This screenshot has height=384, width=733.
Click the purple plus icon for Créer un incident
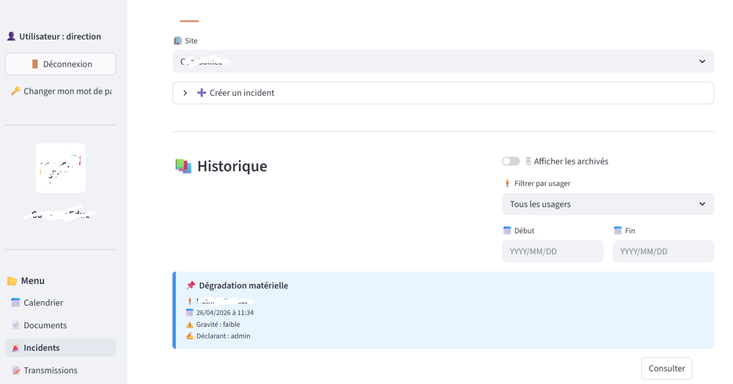[x=202, y=93]
